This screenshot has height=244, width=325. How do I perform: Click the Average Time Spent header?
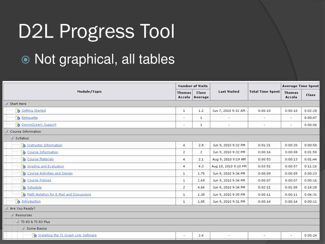click(x=301, y=86)
